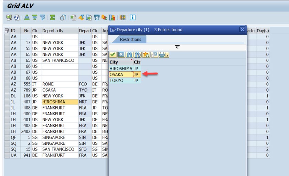This screenshot has height=176, width=289.
Task: Sort in descending order icon
Action: coord(35,17)
